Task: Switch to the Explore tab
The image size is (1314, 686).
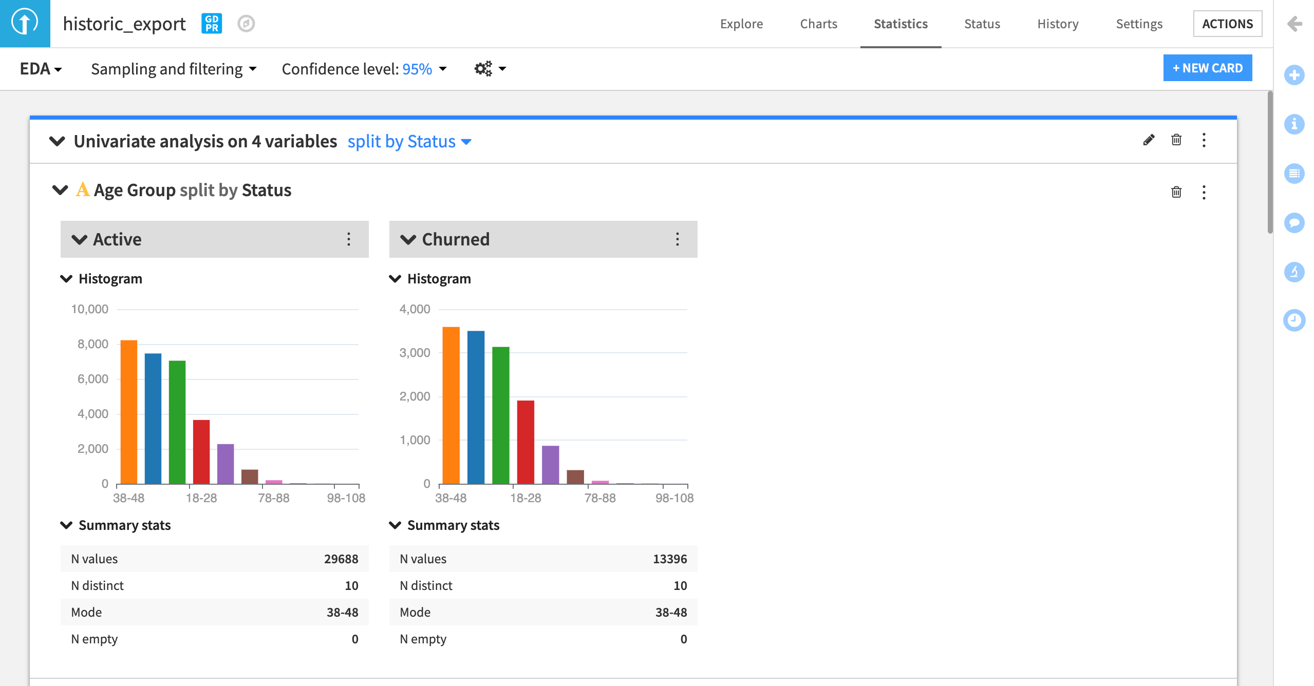Action: coord(741,24)
